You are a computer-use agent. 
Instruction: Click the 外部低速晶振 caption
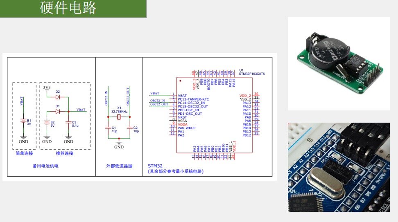[x=119, y=166]
